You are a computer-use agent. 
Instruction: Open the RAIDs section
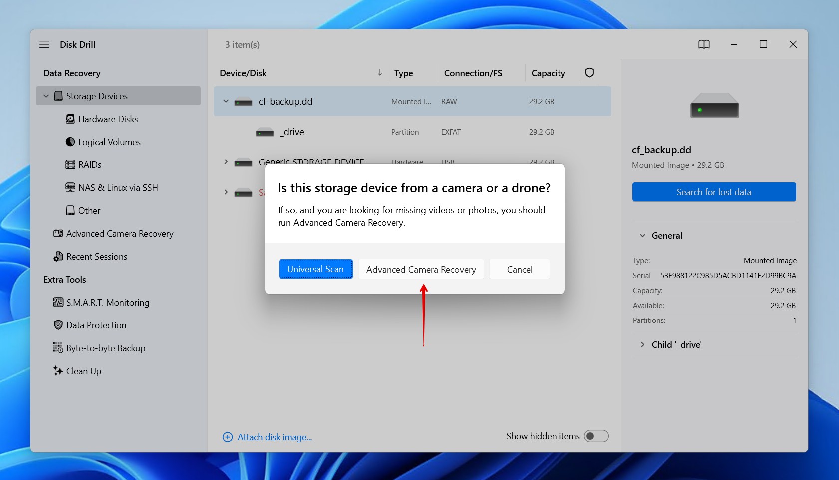[x=89, y=164]
